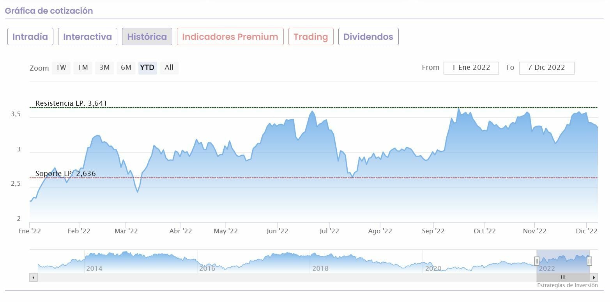Image resolution: width=610 pixels, height=302 pixels.
Task: Open the Indicadores Premium tab
Action: coord(230,37)
